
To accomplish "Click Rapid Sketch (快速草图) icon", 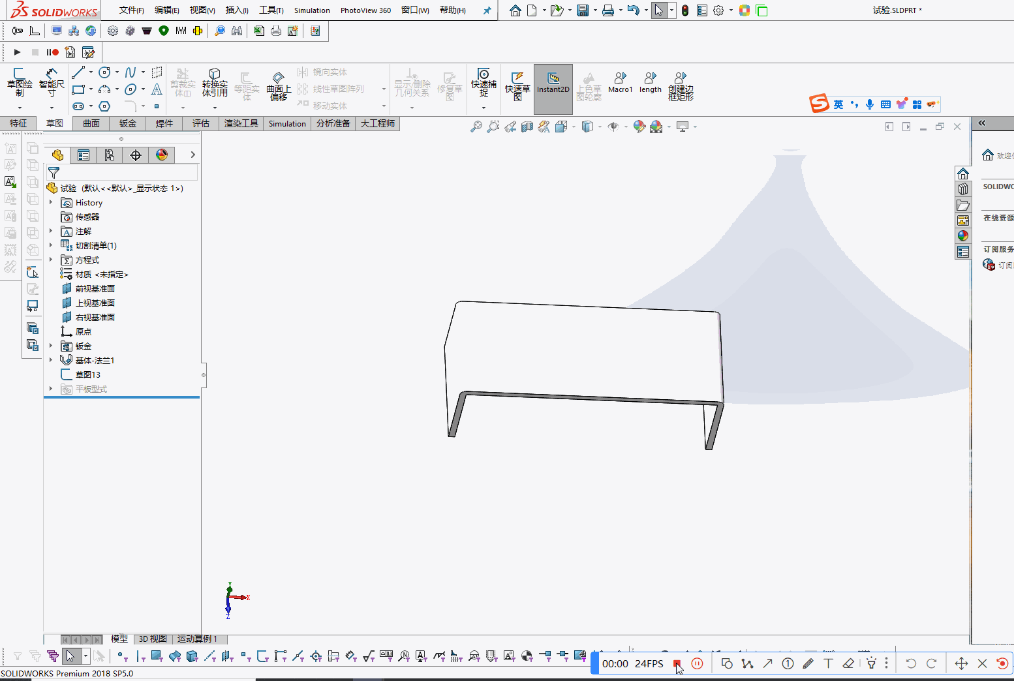I will [517, 86].
